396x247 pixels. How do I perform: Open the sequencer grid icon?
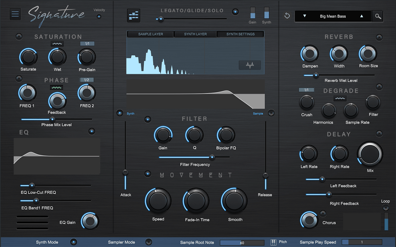[134, 15]
